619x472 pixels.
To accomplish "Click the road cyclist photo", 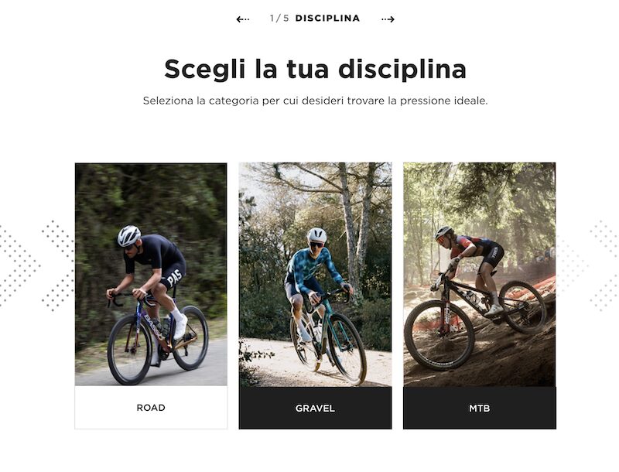I will 151,274.
